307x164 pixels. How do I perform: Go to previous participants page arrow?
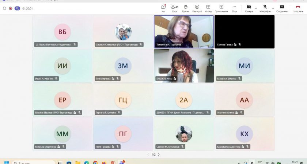(148, 155)
